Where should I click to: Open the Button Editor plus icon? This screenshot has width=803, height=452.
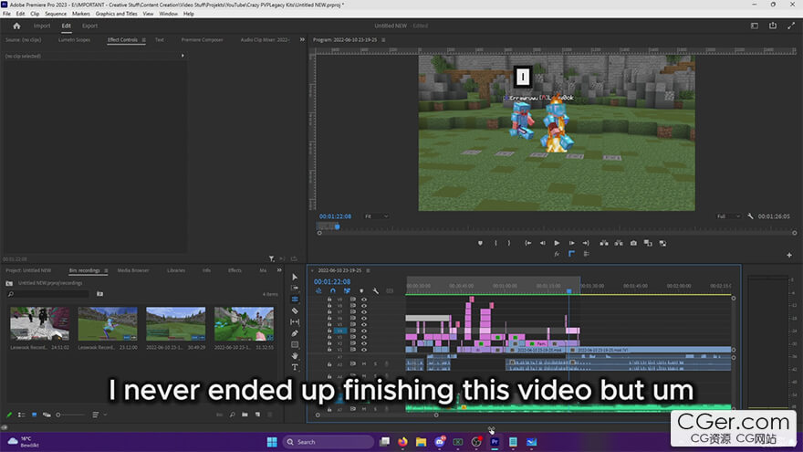point(789,255)
